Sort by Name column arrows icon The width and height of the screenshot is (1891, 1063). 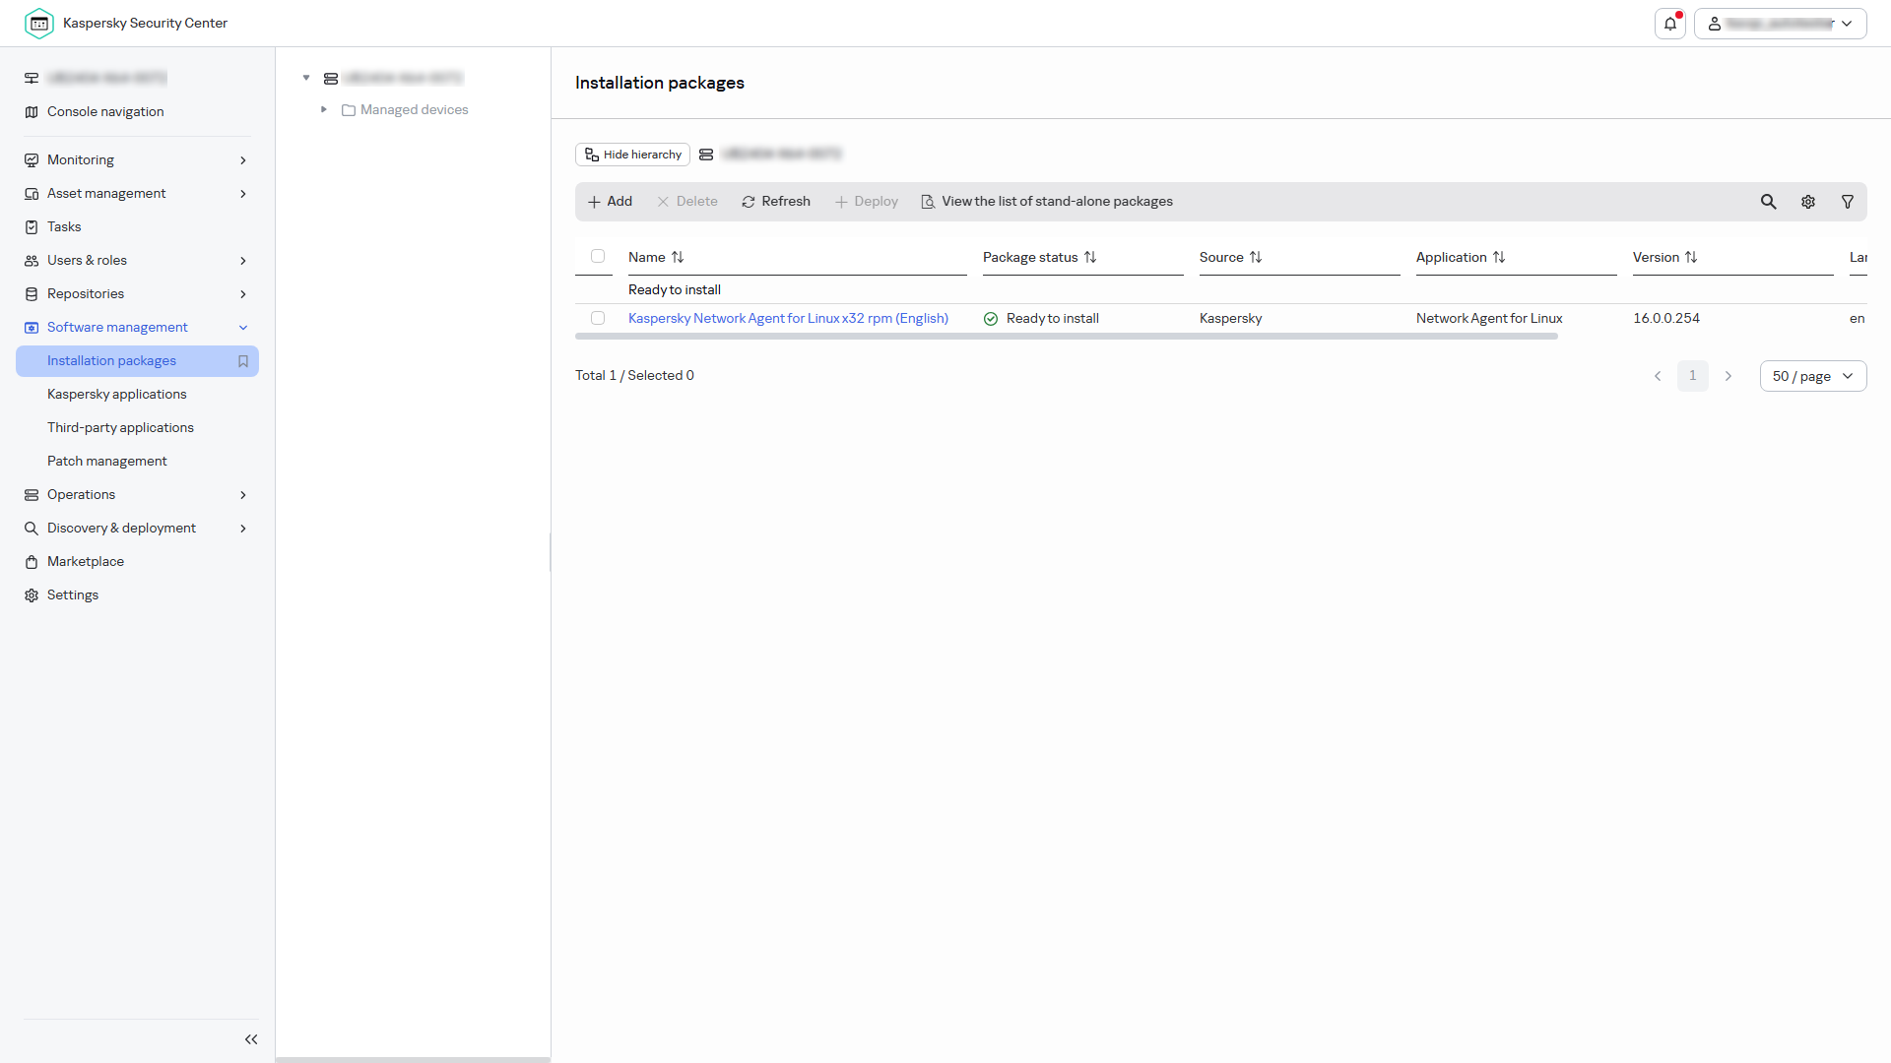coord(678,257)
